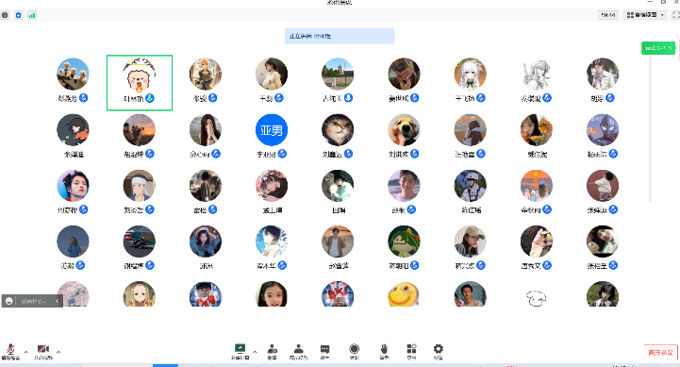Open the apps grid icon

411,352
